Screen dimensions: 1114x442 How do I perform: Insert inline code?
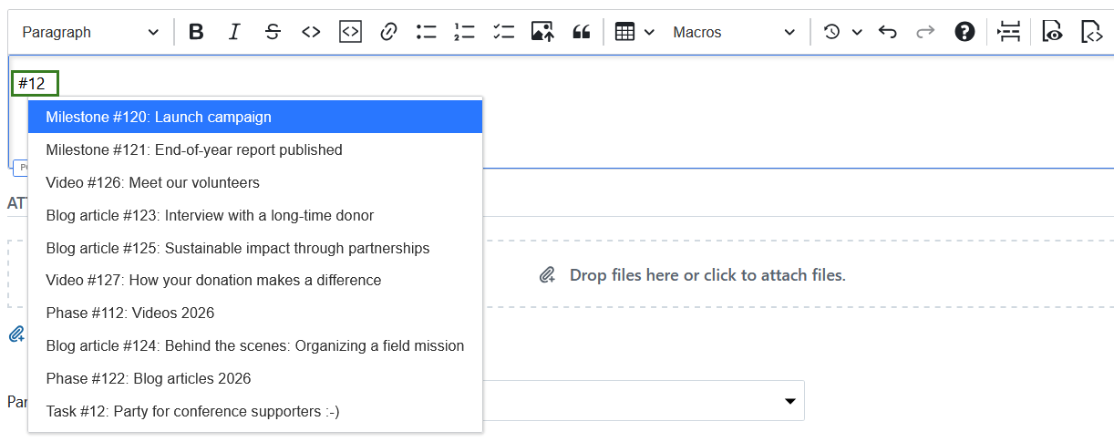311,32
